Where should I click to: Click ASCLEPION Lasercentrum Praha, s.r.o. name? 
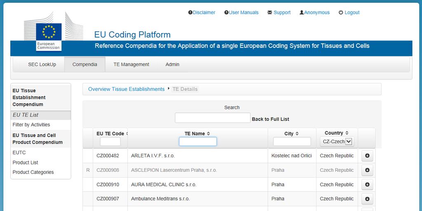click(x=174, y=170)
